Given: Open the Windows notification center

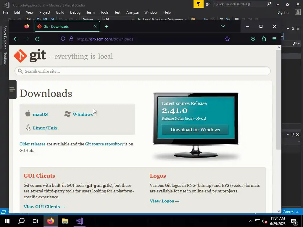Looking at the screenshot, I should click(294, 221).
